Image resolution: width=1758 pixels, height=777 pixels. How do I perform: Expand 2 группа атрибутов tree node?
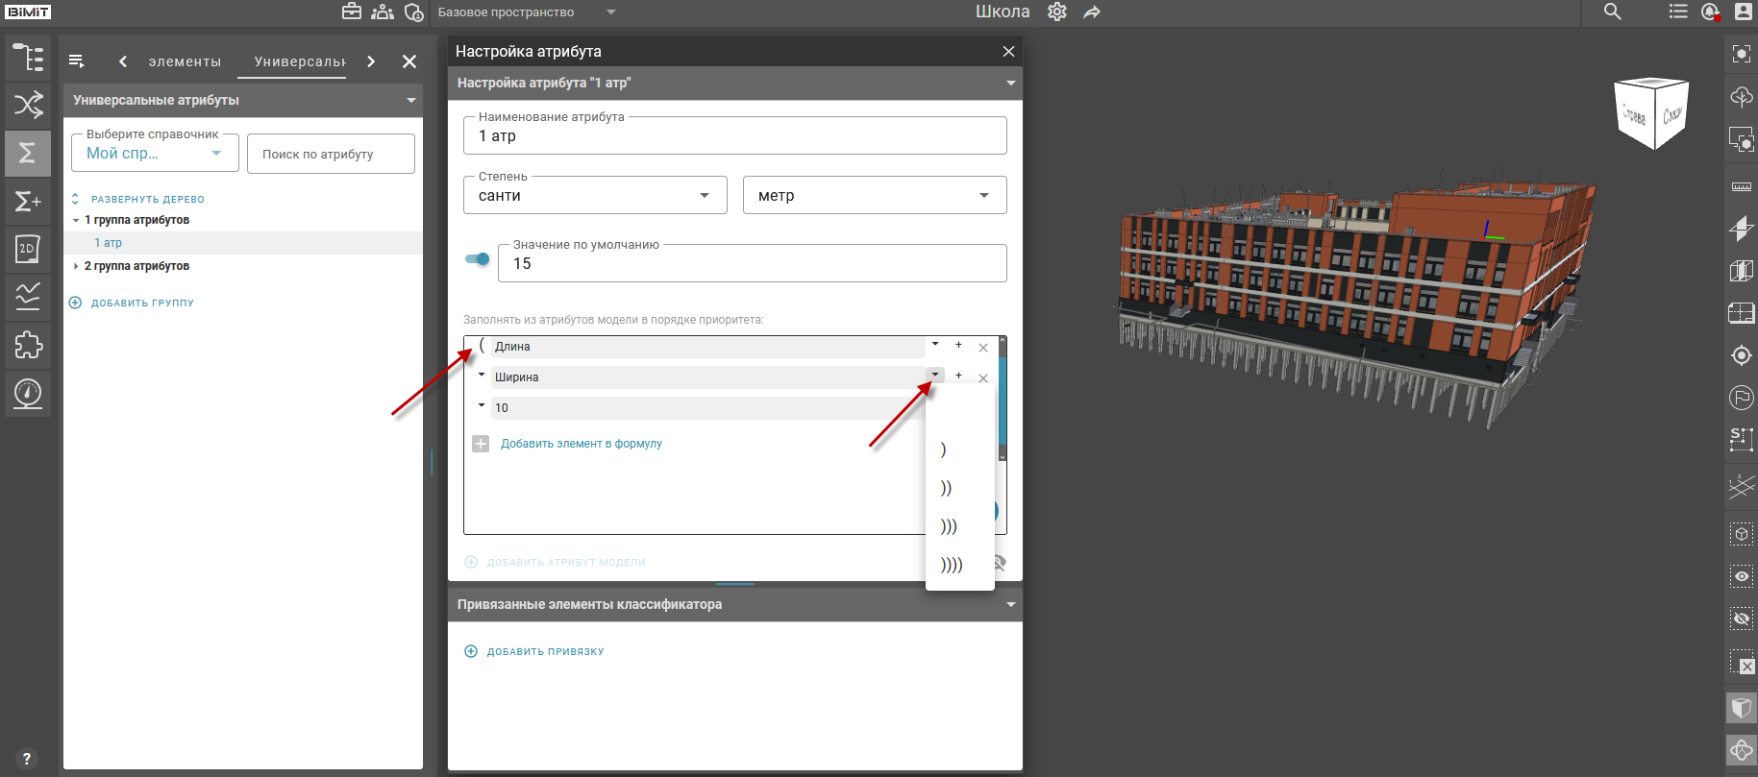point(76,266)
